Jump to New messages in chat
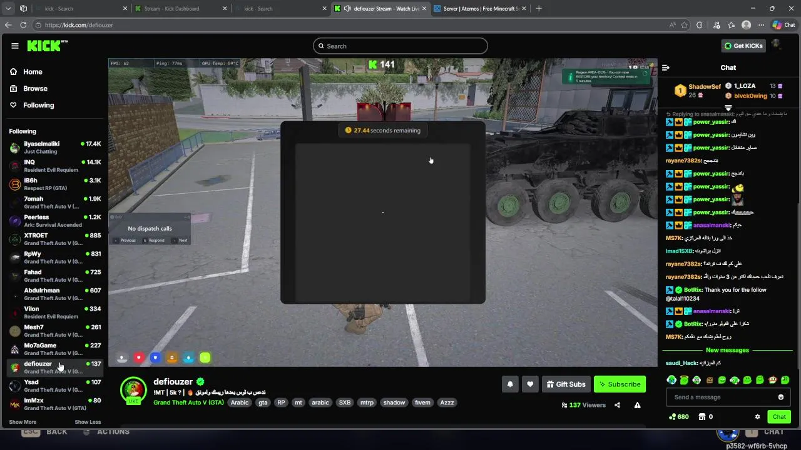 pyautogui.click(x=727, y=350)
